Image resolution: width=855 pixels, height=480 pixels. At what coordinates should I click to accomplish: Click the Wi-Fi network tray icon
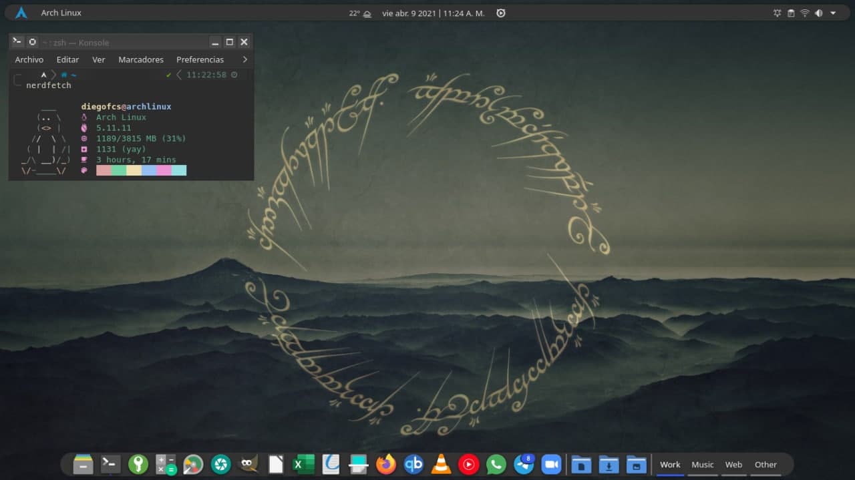tap(805, 13)
